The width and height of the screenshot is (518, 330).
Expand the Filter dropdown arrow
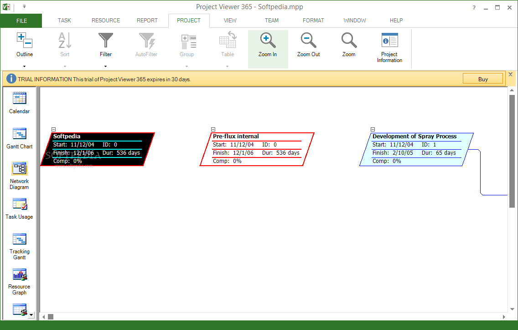(x=105, y=67)
